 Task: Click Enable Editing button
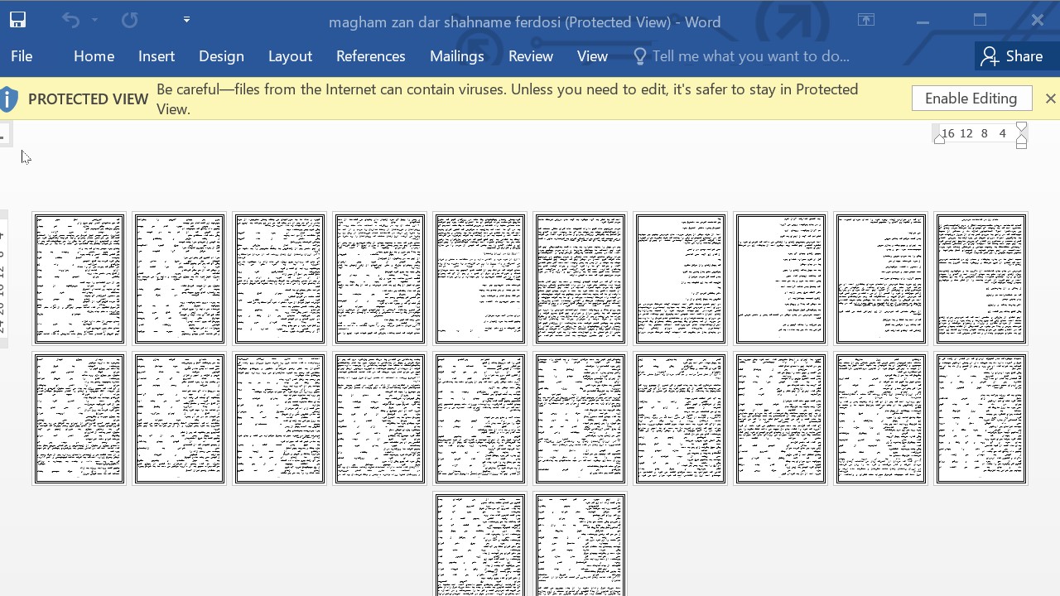(971, 99)
